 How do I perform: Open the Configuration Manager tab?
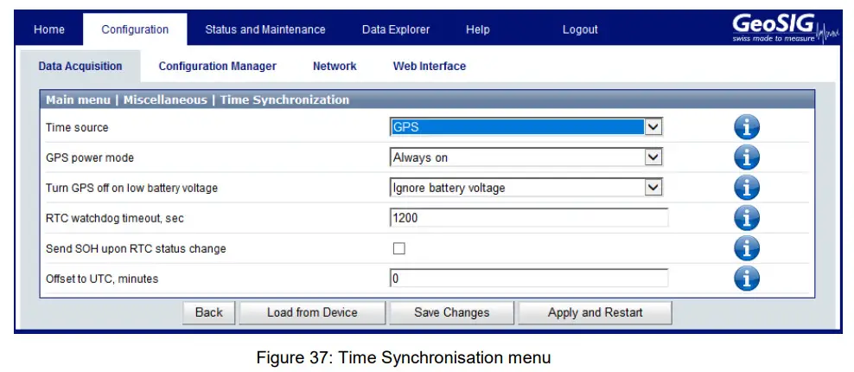[x=218, y=66]
